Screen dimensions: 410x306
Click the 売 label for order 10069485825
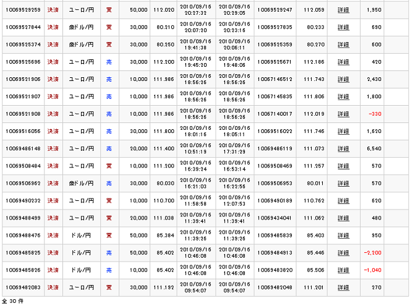pos(109,252)
